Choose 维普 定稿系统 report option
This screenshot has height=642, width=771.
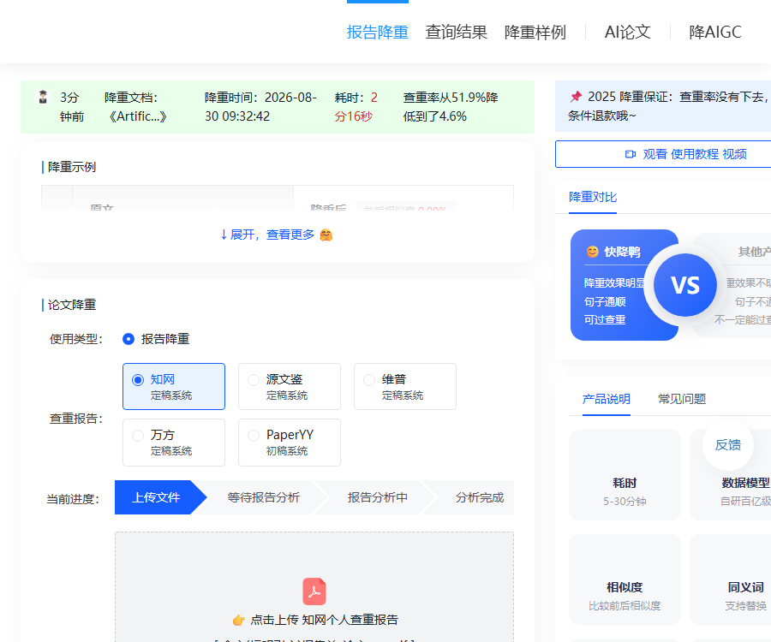(x=404, y=387)
